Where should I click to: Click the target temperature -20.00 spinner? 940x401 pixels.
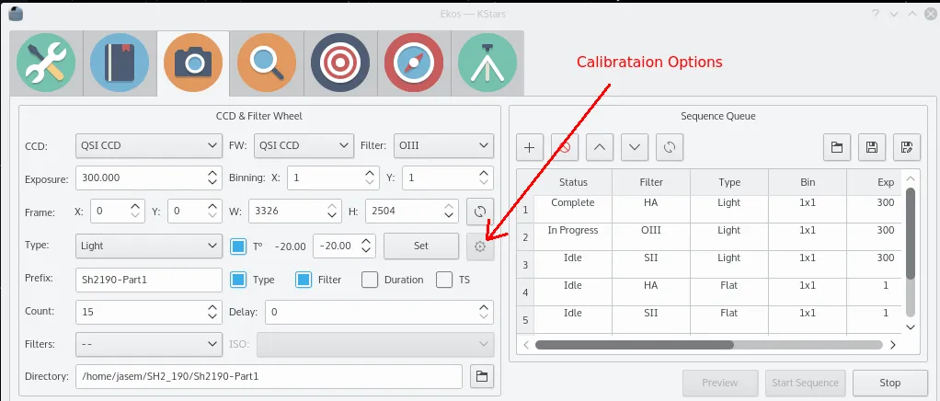pos(345,246)
